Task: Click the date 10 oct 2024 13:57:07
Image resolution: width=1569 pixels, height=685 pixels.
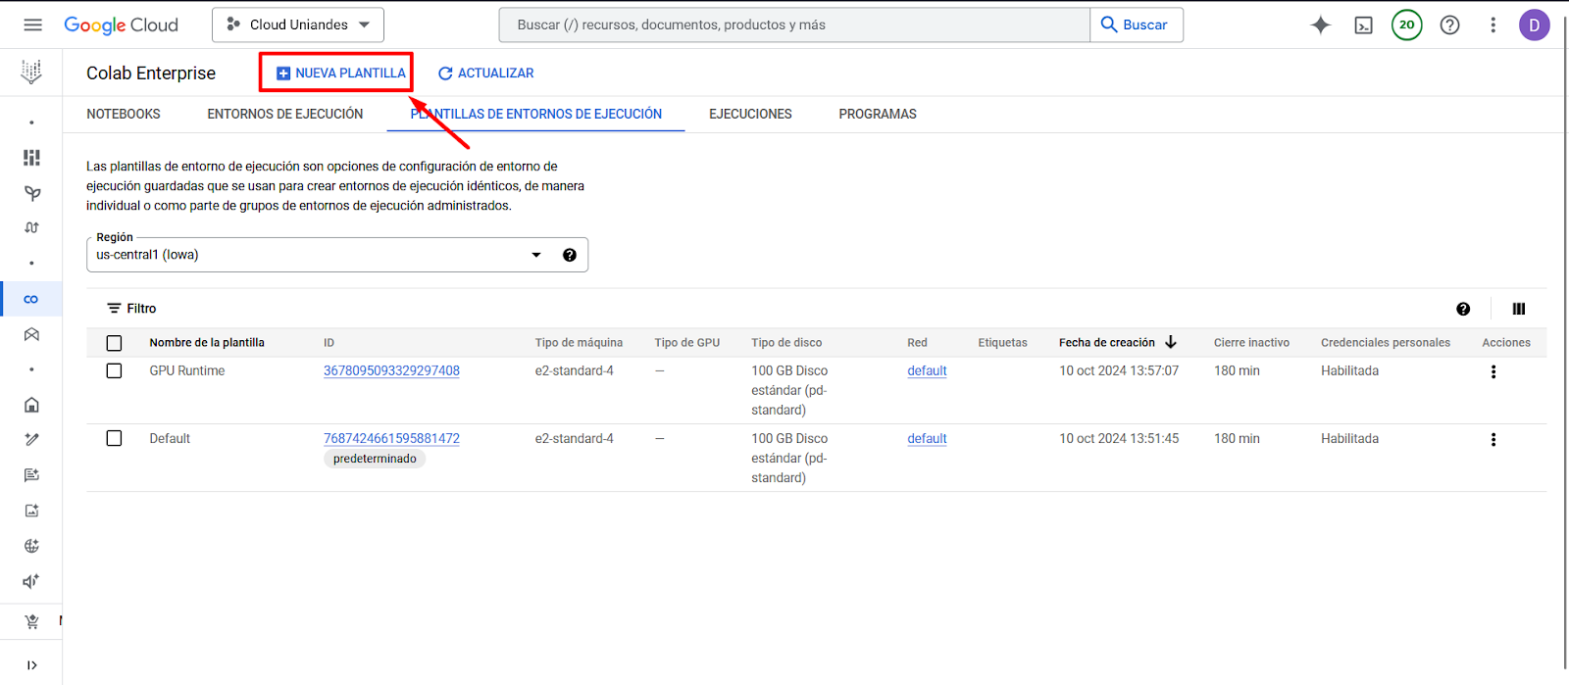Action: 1119,370
